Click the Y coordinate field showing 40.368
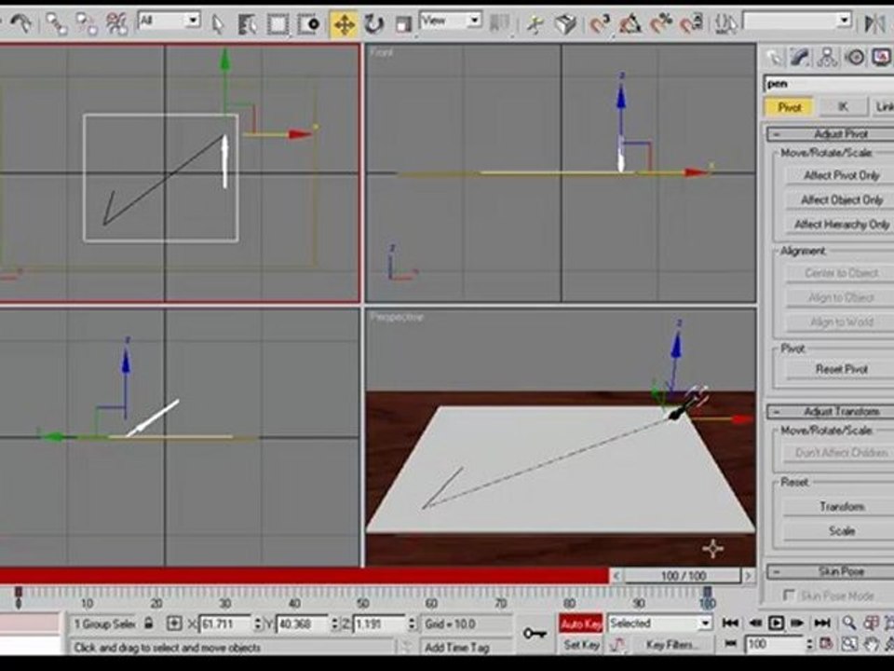Viewport: 894px width, 671px height. point(303,624)
